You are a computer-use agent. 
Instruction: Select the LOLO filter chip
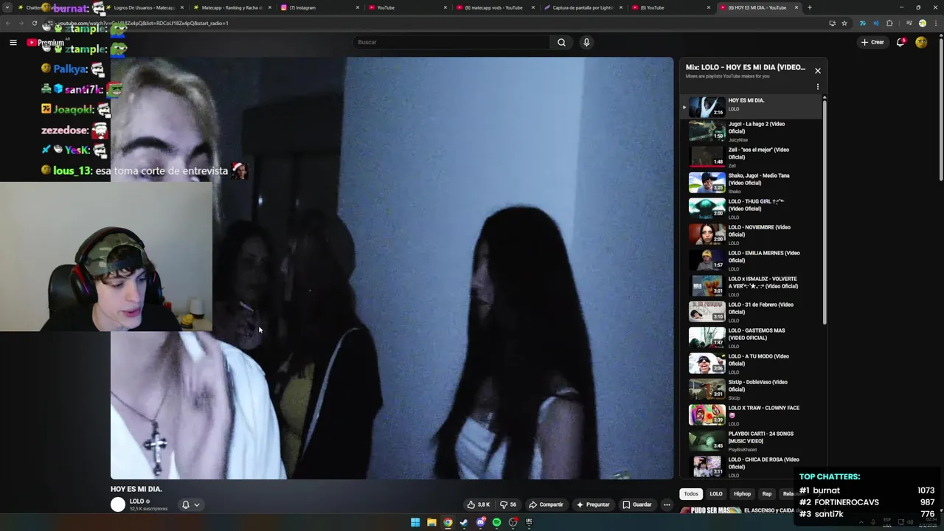pyautogui.click(x=716, y=494)
